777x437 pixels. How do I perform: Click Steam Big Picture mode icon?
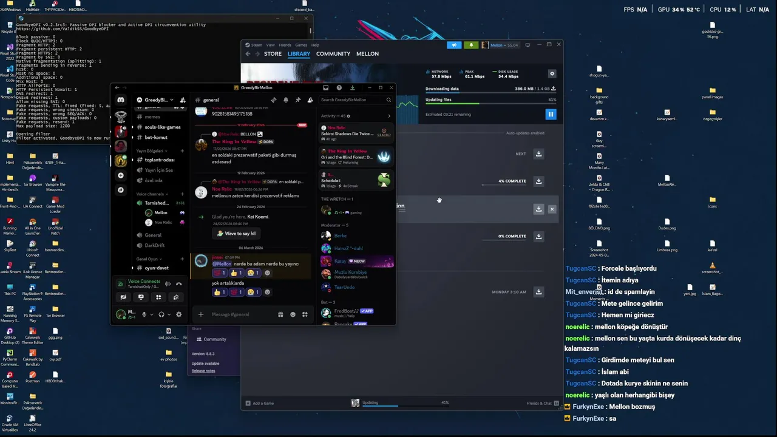[x=528, y=45]
